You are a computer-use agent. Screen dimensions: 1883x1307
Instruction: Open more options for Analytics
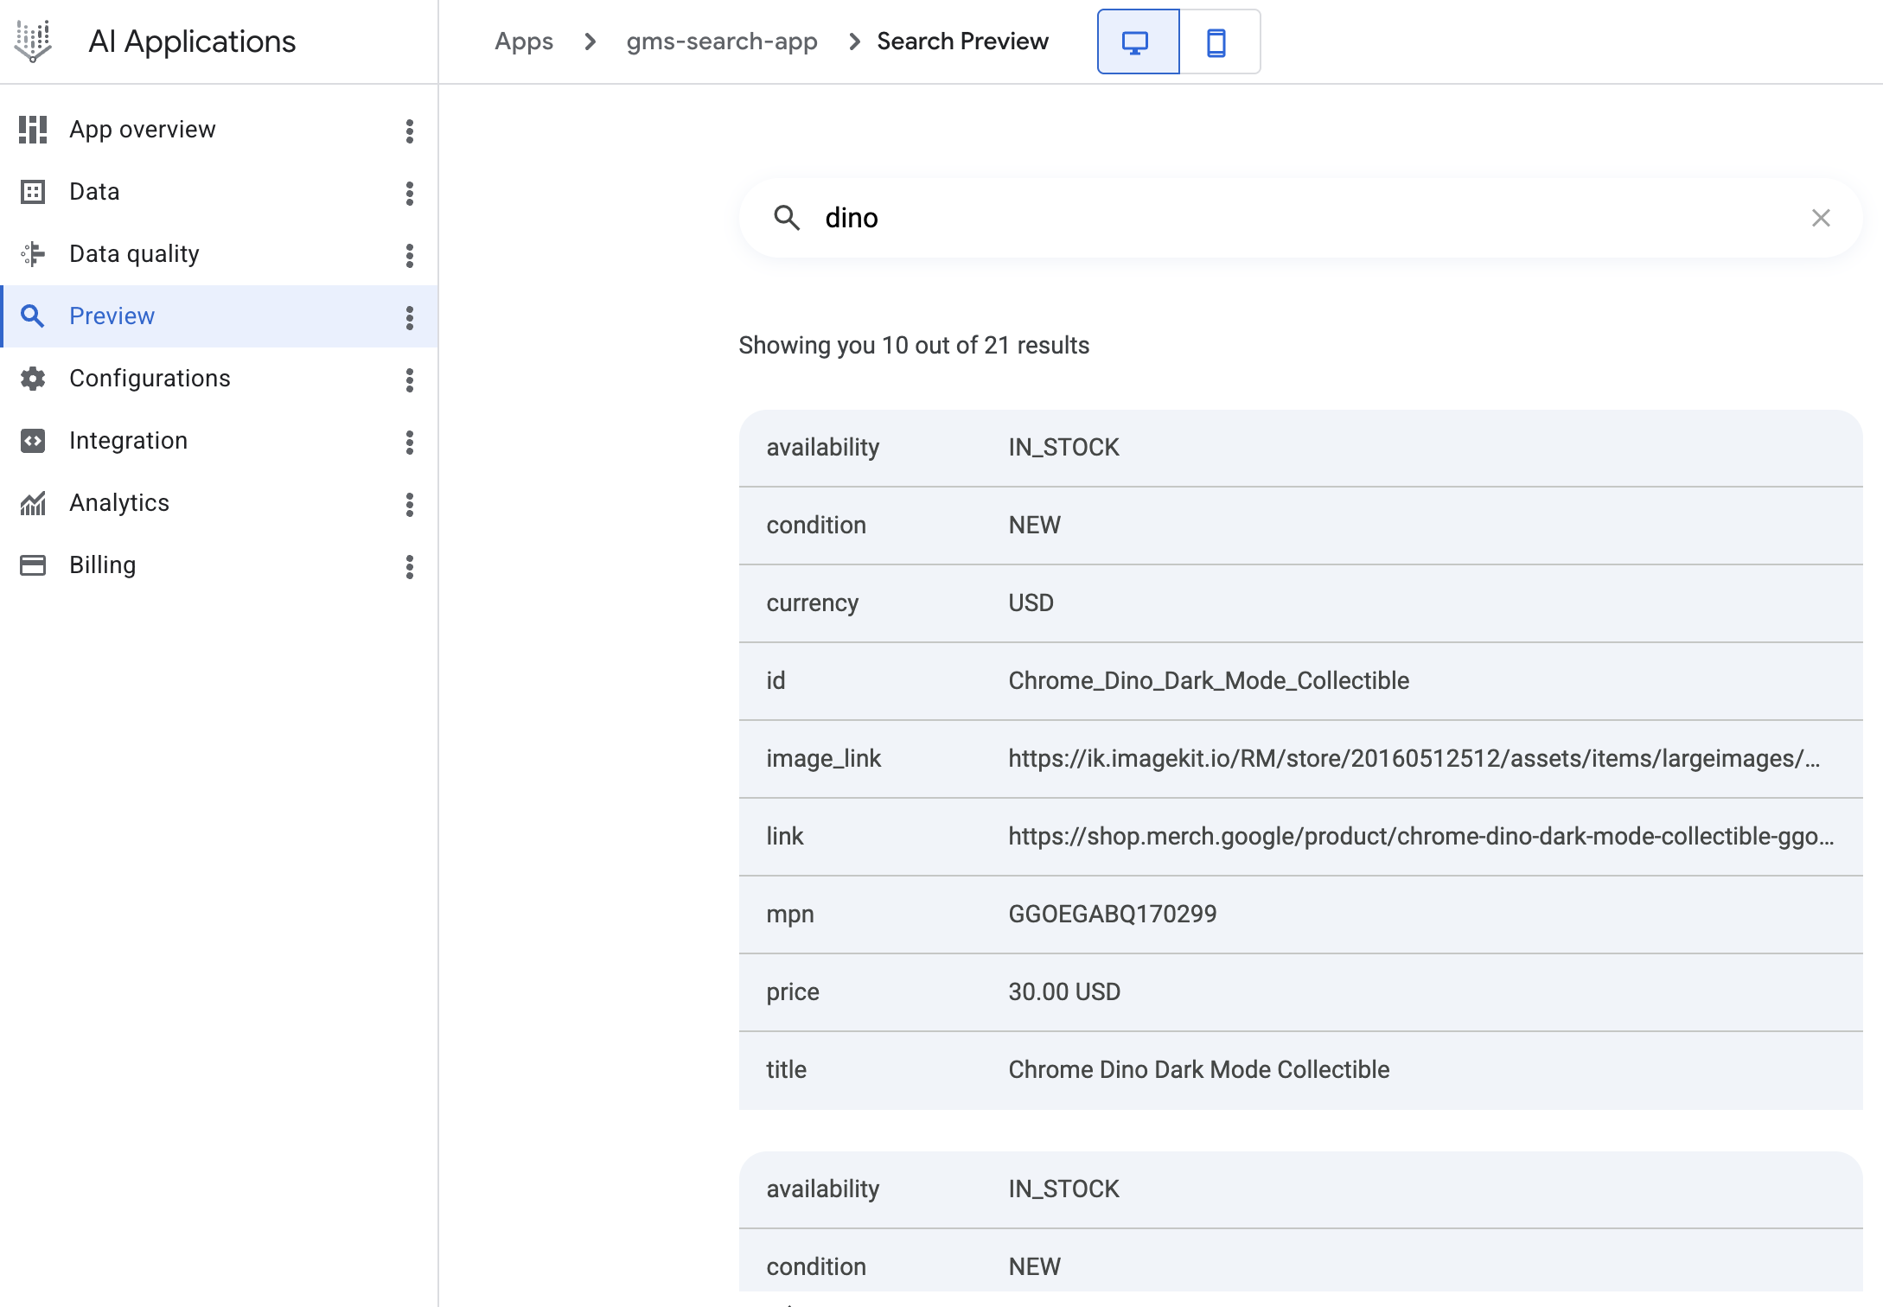pos(410,505)
